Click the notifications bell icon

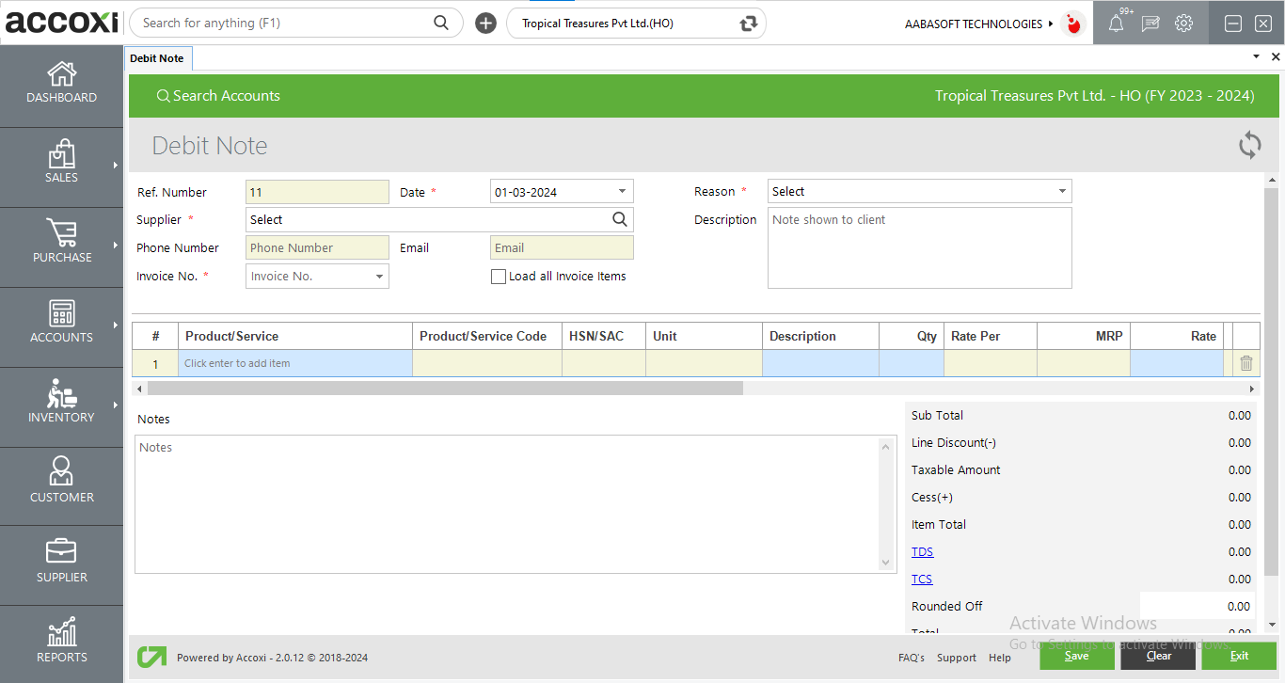coord(1116,24)
